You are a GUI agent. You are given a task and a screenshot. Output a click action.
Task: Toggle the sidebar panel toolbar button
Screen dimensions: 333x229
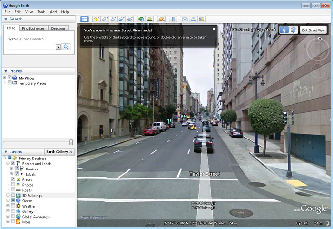[x=85, y=19]
